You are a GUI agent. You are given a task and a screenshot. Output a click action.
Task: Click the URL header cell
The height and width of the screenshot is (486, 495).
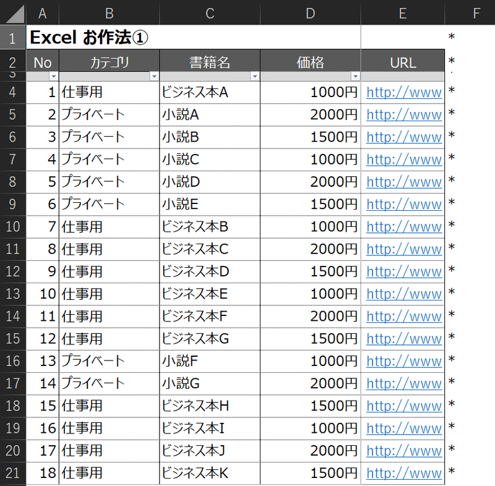[403, 62]
